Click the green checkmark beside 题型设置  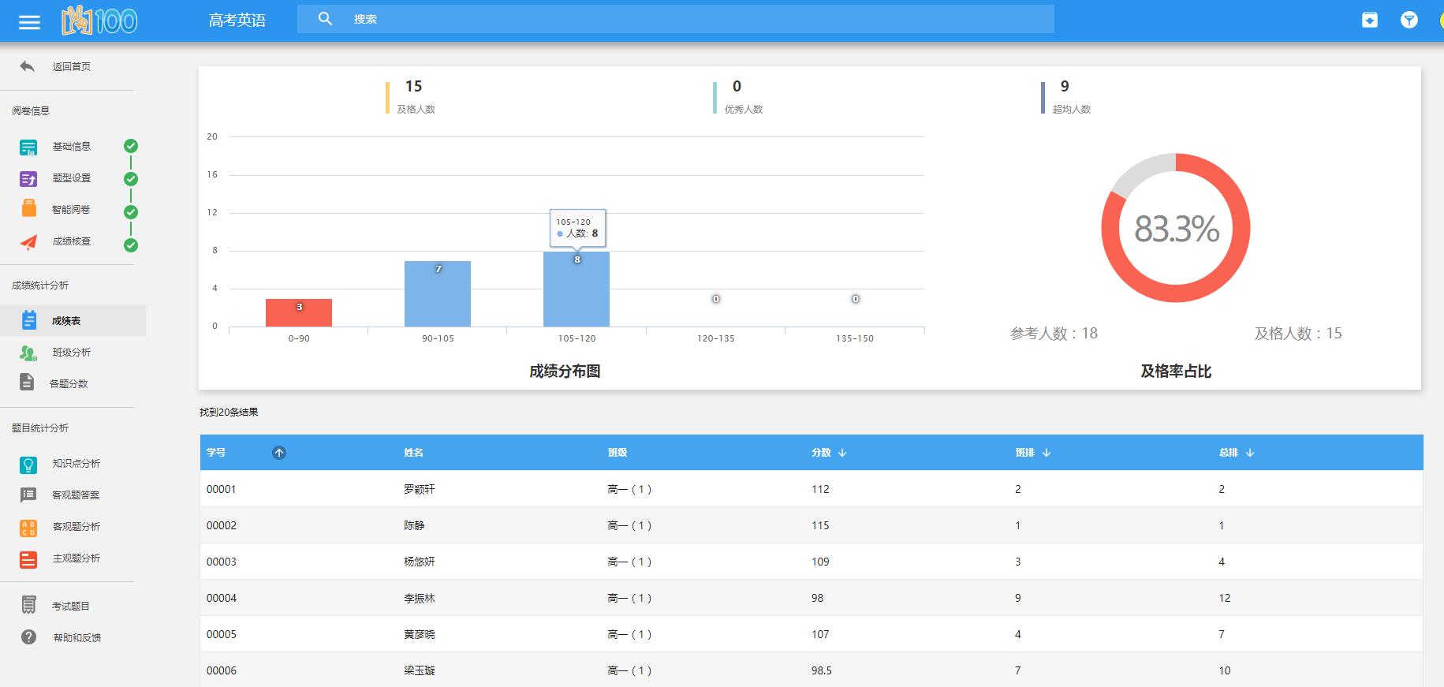131,179
